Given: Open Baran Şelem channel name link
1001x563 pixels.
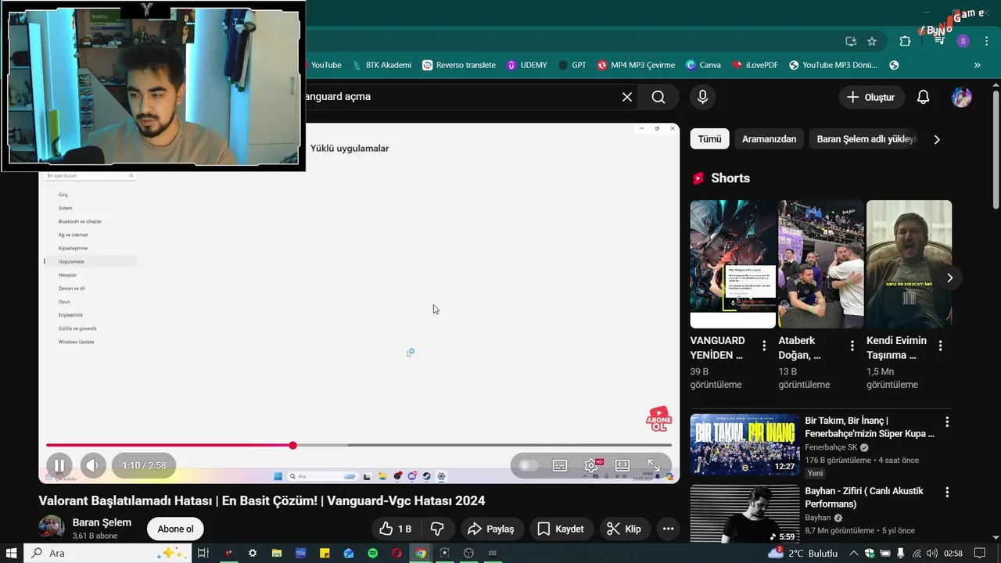Looking at the screenshot, I should (102, 522).
